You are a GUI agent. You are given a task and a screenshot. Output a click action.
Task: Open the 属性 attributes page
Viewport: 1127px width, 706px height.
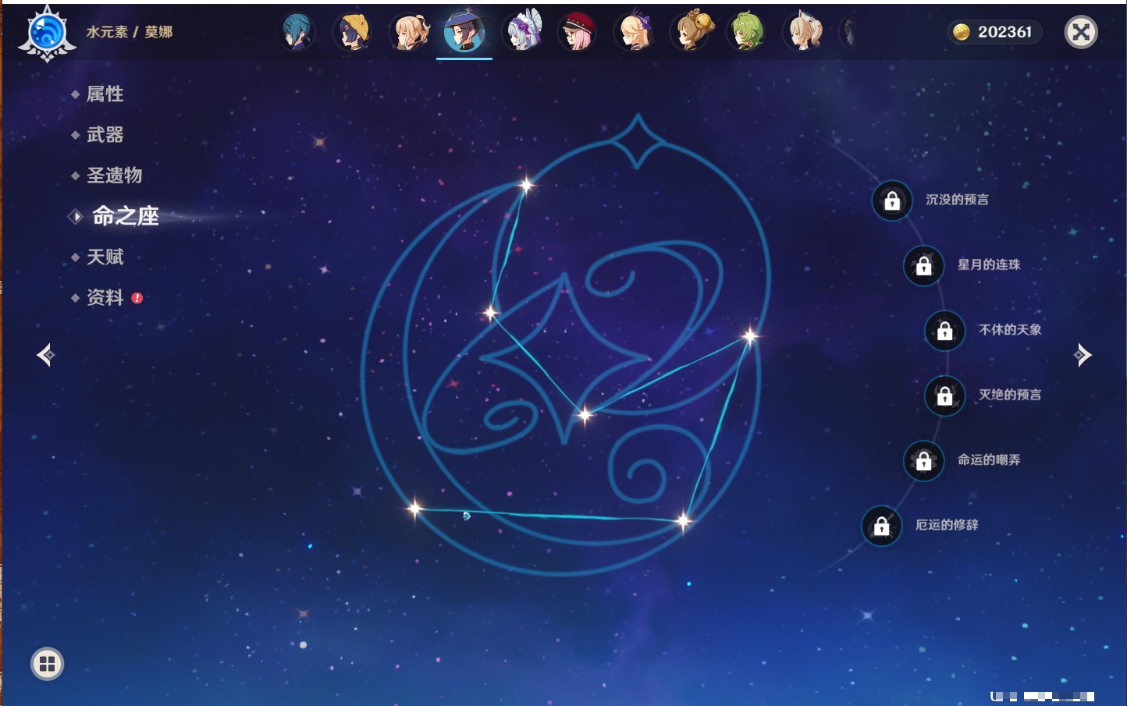pos(105,94)
